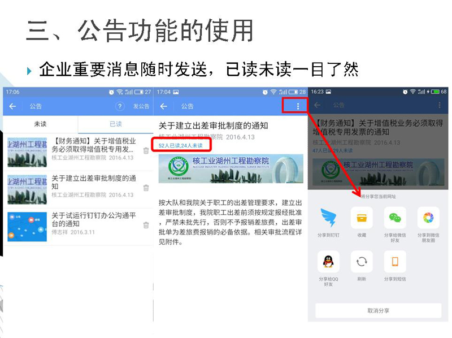Tap the 发公告 button
Image resolution: width=452 pixels, height=338 pixels.
(141, 106)
